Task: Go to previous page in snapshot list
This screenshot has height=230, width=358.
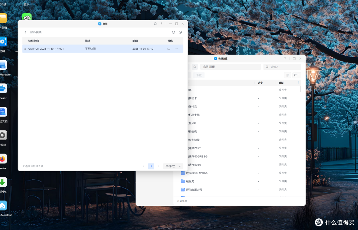Action: (x=144, y=166)
